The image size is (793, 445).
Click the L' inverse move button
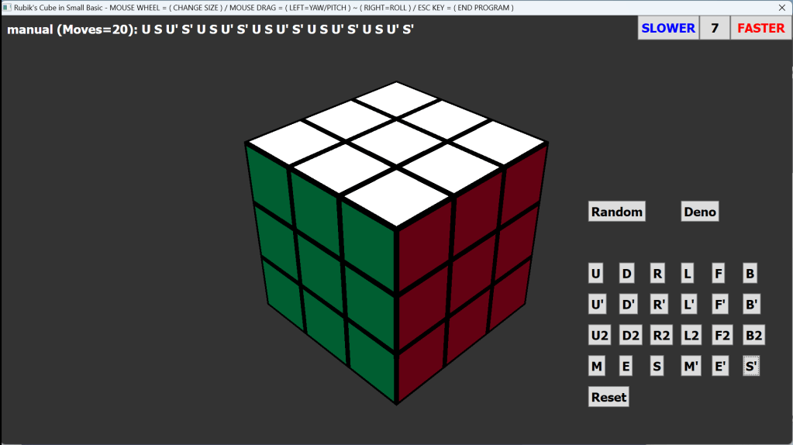[690, 305]
